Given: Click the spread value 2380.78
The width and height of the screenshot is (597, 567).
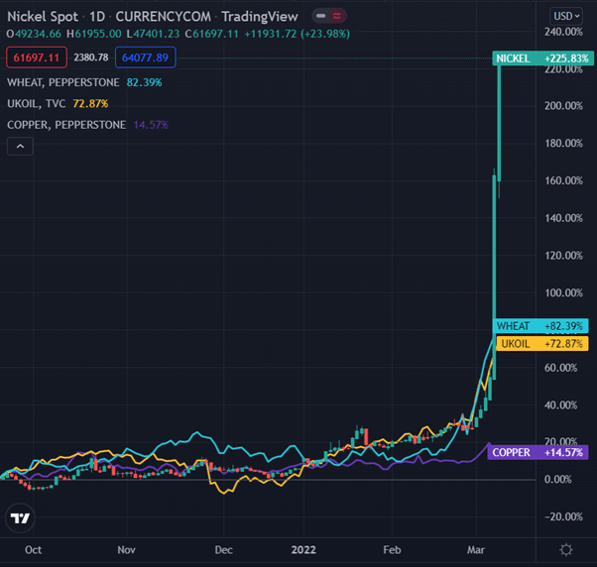Looking at the screenshot, I should point(91,57).
